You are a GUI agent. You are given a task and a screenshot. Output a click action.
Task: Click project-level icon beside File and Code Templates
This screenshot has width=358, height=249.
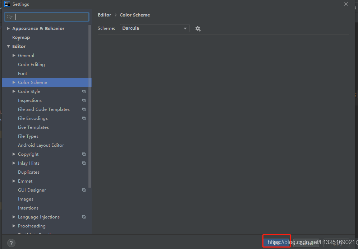(x=84, y=109)
